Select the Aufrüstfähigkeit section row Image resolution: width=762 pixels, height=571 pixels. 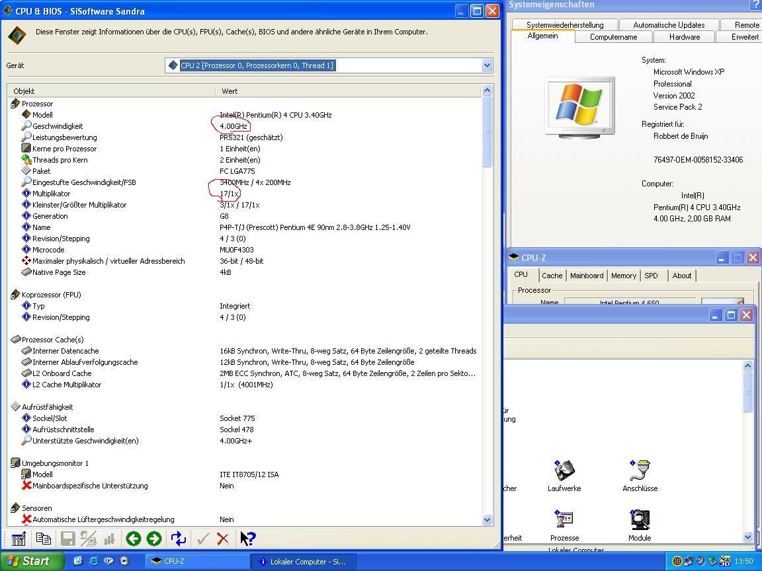pos(244,407)
